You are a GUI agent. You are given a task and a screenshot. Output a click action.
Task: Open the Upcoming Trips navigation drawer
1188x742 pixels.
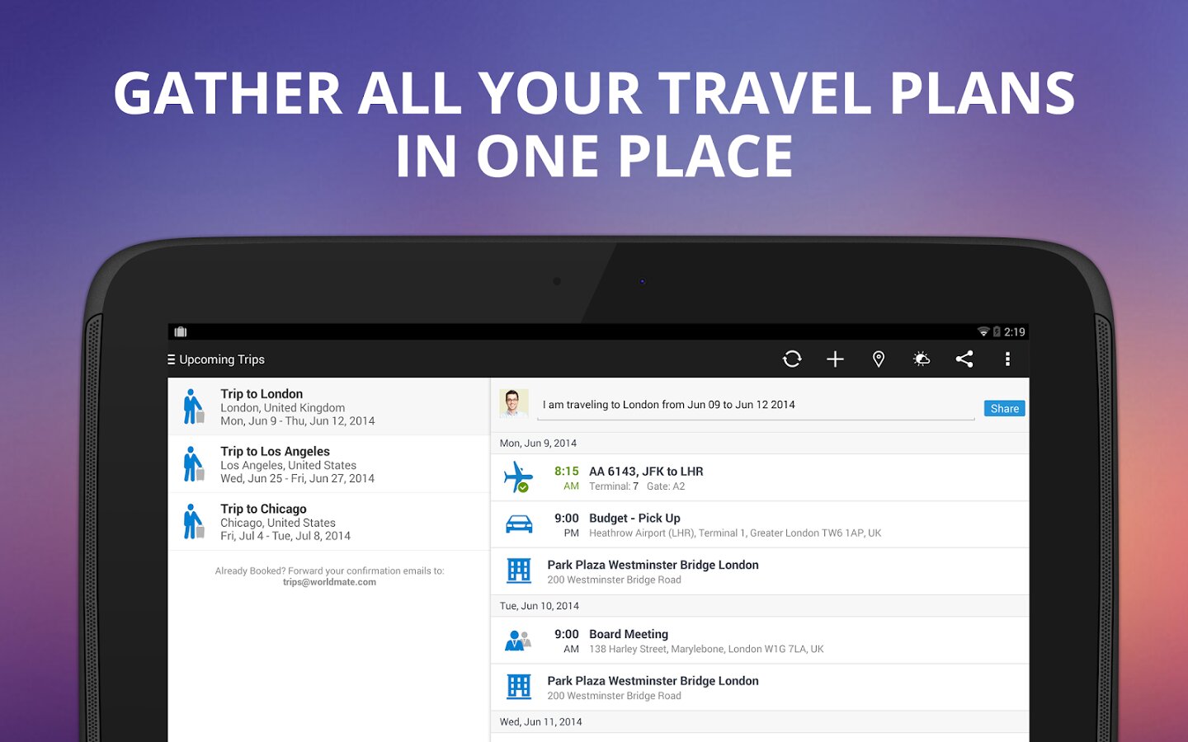[216, 359]
